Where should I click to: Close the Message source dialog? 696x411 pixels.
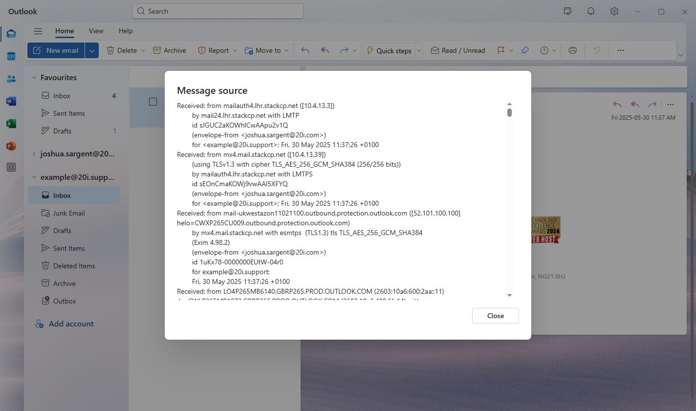pos(495,316)
